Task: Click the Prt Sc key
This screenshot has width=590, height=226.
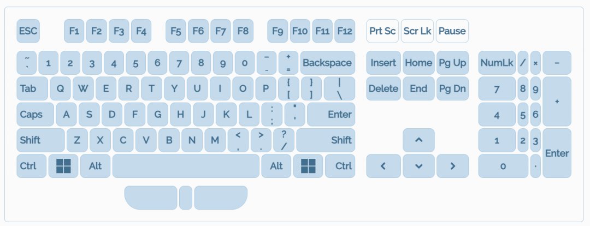Action: coord(382,31)
